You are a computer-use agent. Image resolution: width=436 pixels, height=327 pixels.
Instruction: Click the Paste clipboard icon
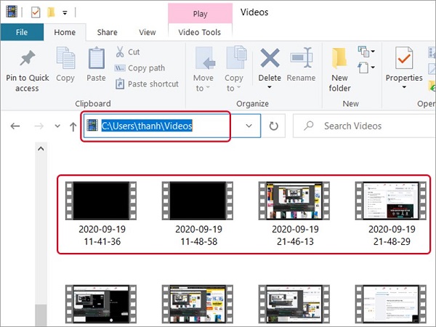[96, 60]
